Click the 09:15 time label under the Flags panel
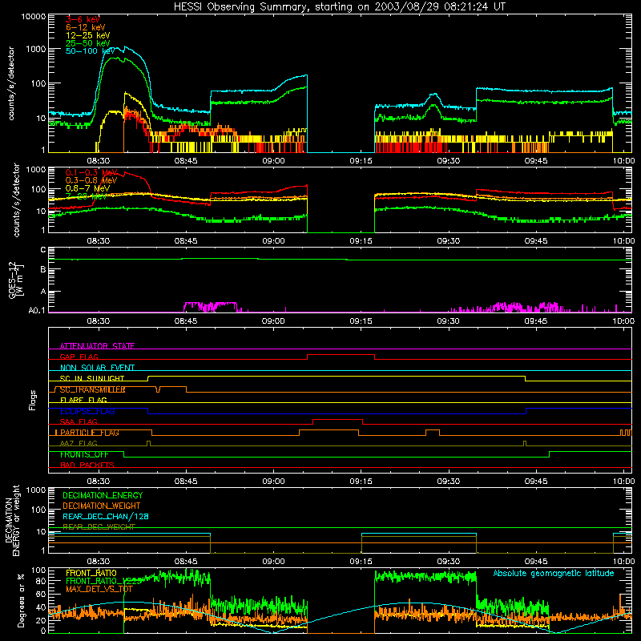 pyautogui.click(x=361, y=482)
